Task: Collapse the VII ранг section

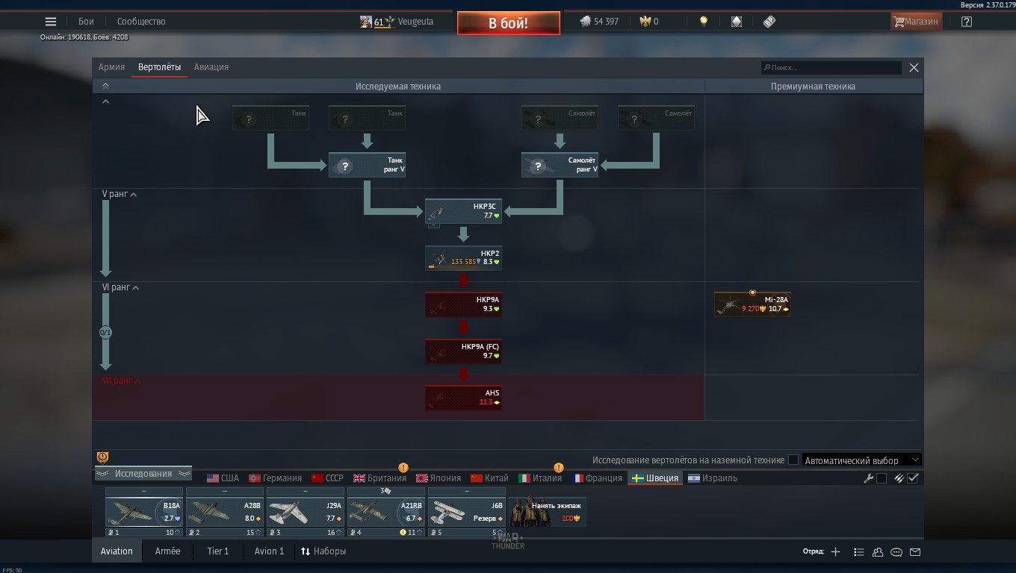Action: pos(122,381)
